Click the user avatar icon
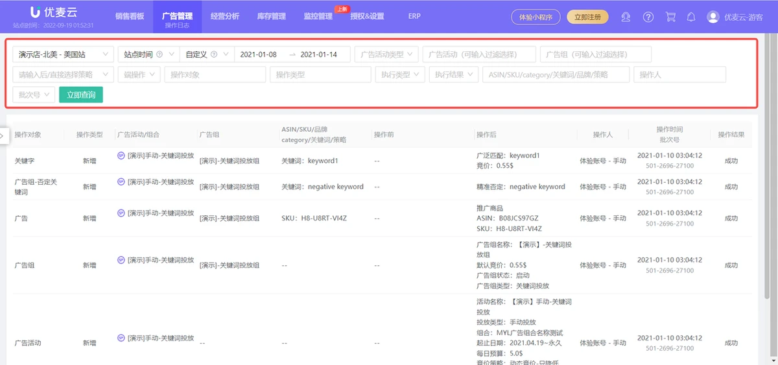Viewport: 778px width, 365px height. tap(713, 17)
